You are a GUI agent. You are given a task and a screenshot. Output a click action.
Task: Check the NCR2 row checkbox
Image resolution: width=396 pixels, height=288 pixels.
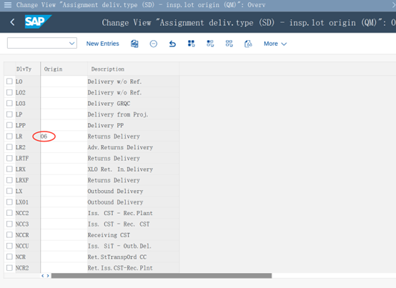point(9,268)
